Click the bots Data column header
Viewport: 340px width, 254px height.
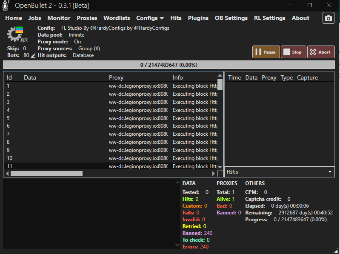[30, 77]
